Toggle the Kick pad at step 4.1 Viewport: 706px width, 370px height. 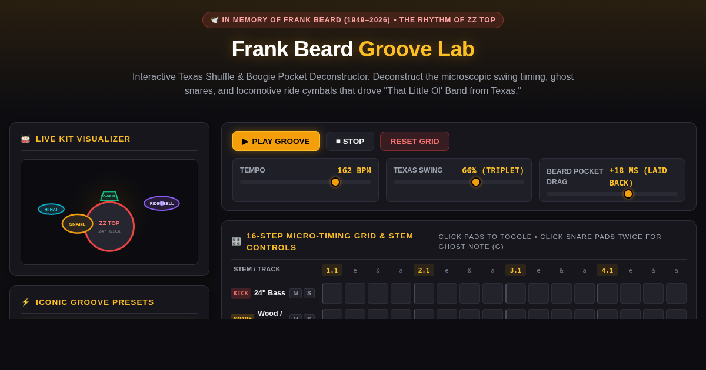pos(607,293)
